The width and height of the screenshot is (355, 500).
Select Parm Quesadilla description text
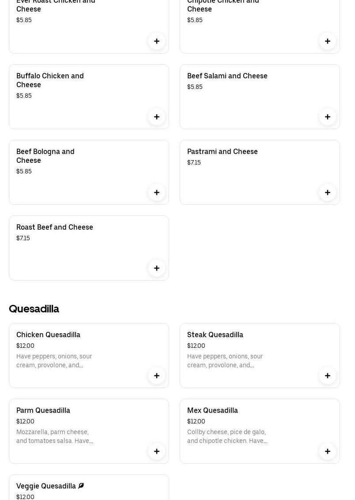(55, 436)
